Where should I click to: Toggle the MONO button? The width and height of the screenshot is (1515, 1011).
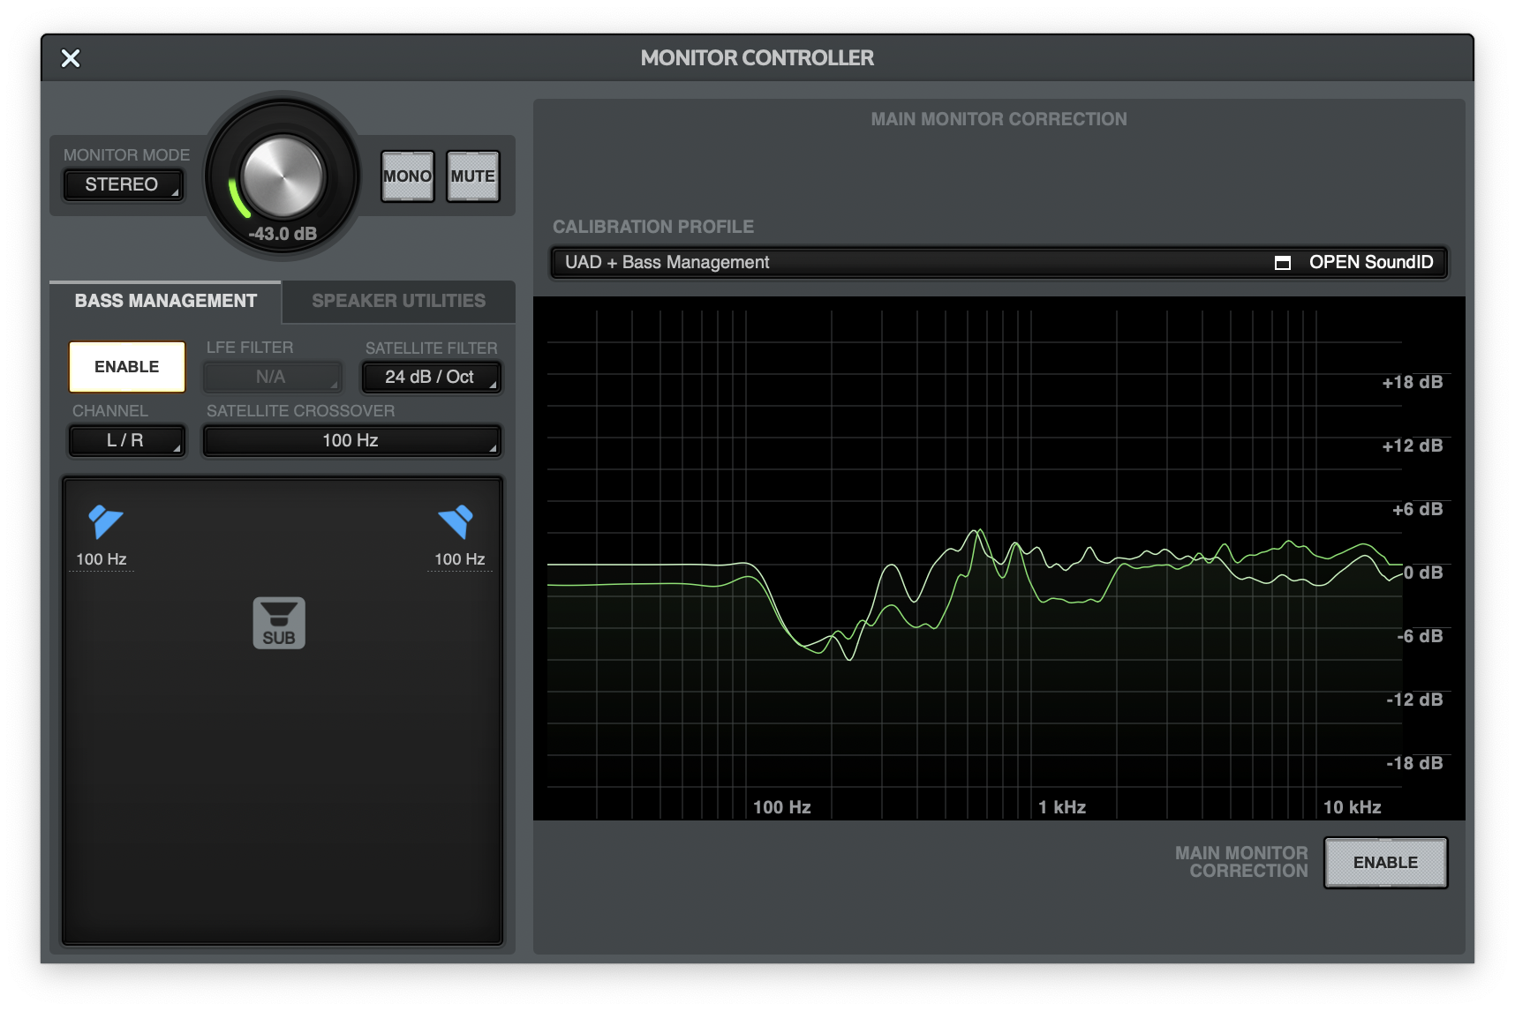(x=407, y=176)
